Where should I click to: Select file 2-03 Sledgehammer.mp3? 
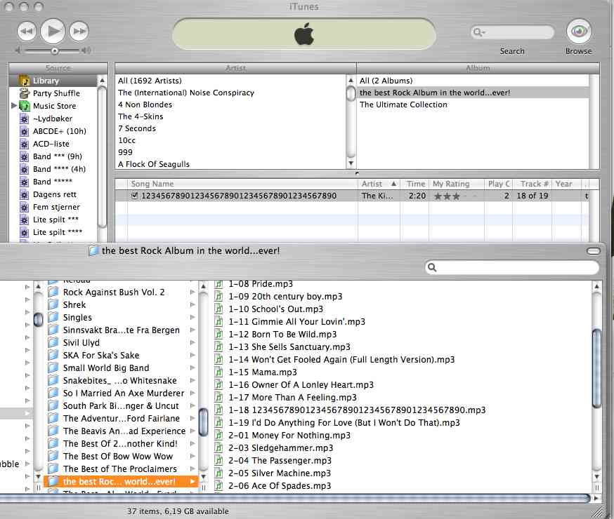pos(281,448)
